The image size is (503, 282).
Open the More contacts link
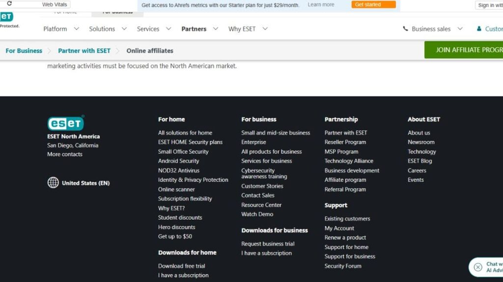(x=65, y=154)
